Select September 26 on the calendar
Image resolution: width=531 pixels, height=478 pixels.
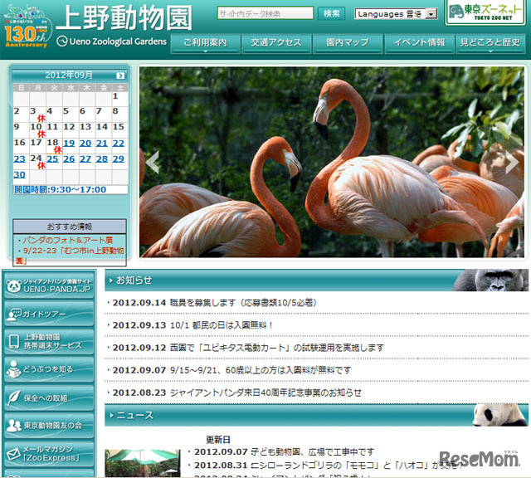coord(69,159)
